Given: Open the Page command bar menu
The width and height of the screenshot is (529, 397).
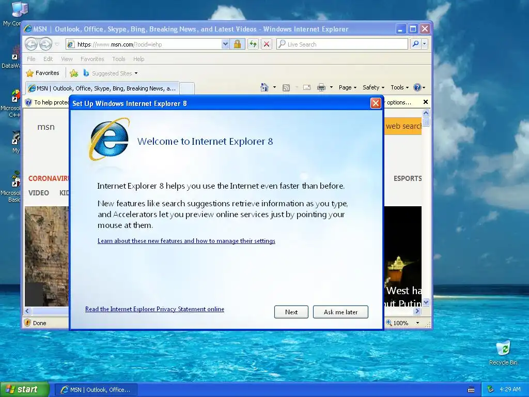Looking at the screenshot, I should [x=348, y=87].
